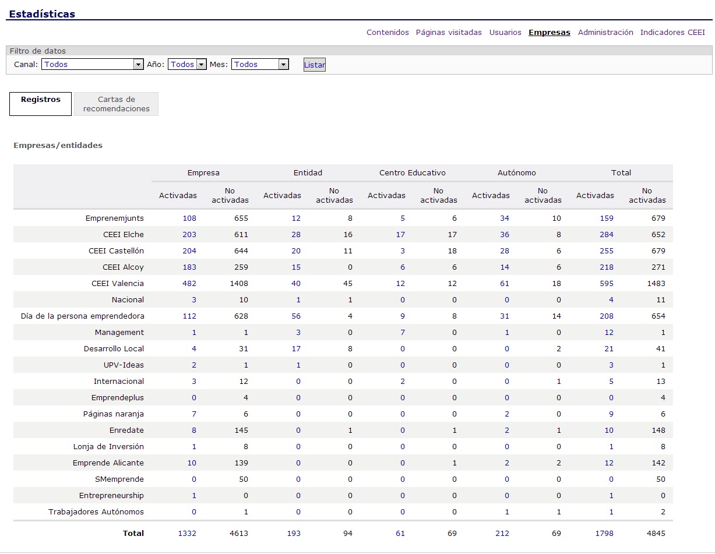Click CEEI Valencia Autónomo activated 61

coord(505,284)
